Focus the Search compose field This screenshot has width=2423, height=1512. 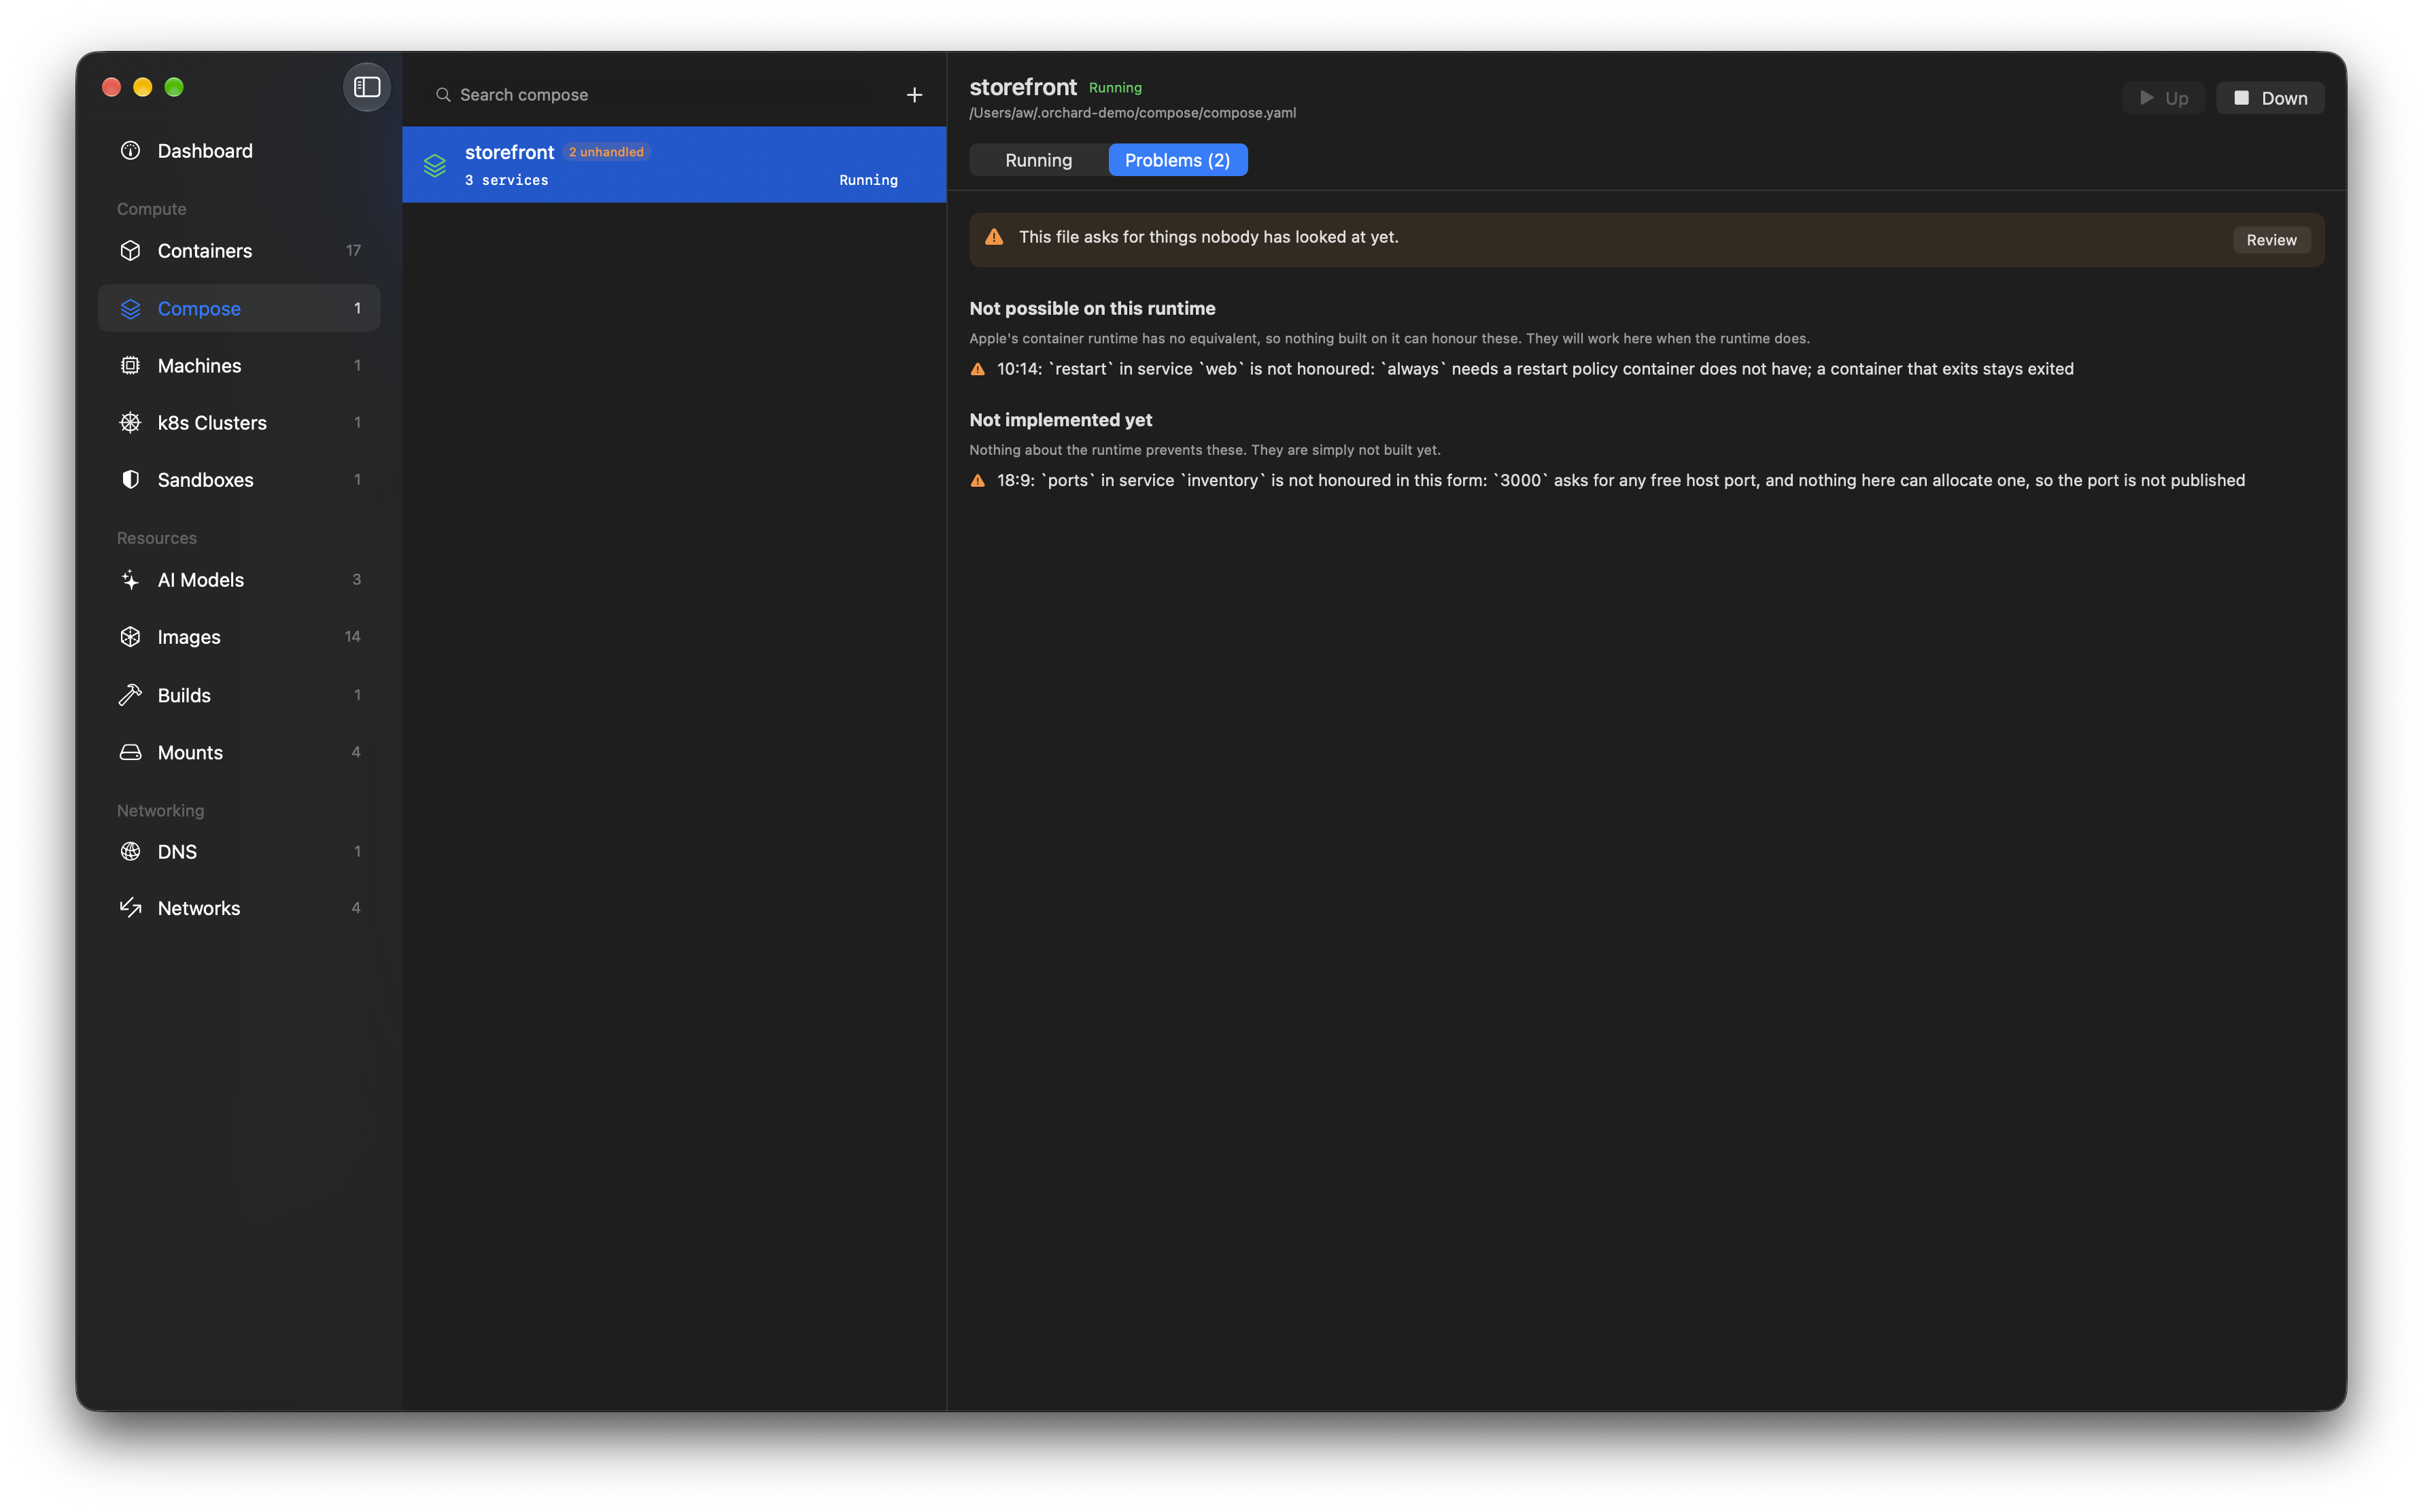[x=660, y=95]
